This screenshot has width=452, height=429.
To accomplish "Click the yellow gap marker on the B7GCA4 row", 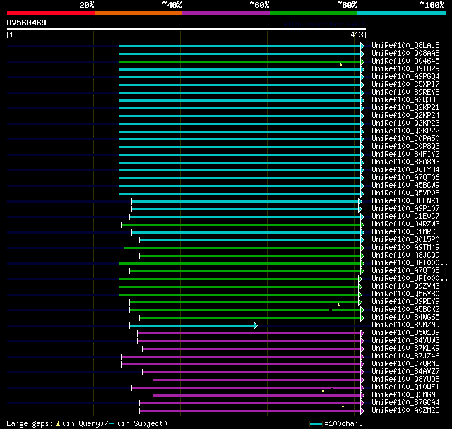I will (x=343, y=406).
